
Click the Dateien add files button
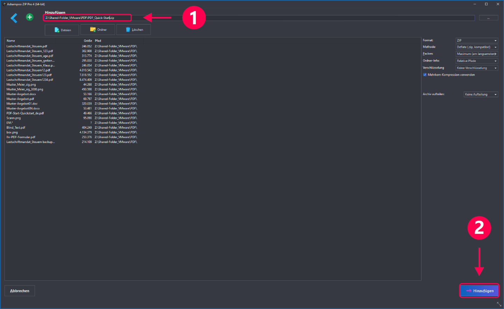[x=62, y=30]
